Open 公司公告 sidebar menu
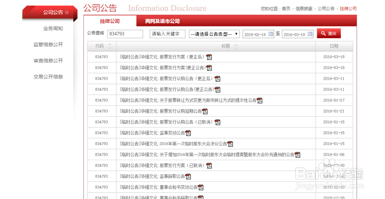Image resolution: width=385 pixels, height=199 pixels. tap(50, 12)
